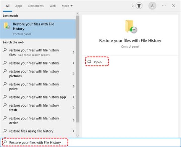Open the three-dot options menu
This screenshot has width=181, height=147.
164,6
